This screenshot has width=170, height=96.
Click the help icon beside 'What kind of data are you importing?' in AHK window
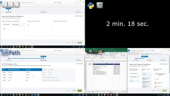click(19, 21)
